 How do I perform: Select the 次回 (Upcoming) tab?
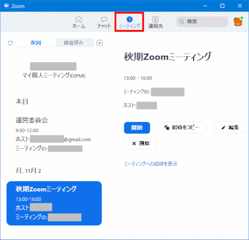click(36, 43)
